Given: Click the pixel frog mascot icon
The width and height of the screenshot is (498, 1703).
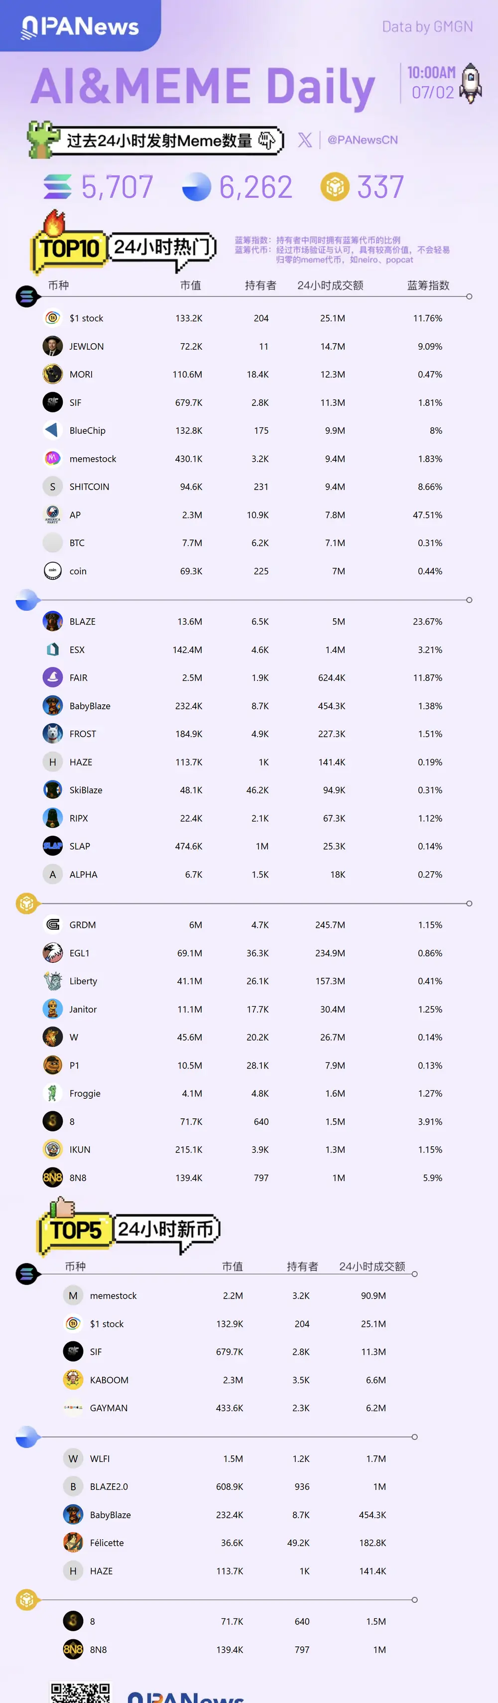Looking at the screenshot, I should pos(41,139).
